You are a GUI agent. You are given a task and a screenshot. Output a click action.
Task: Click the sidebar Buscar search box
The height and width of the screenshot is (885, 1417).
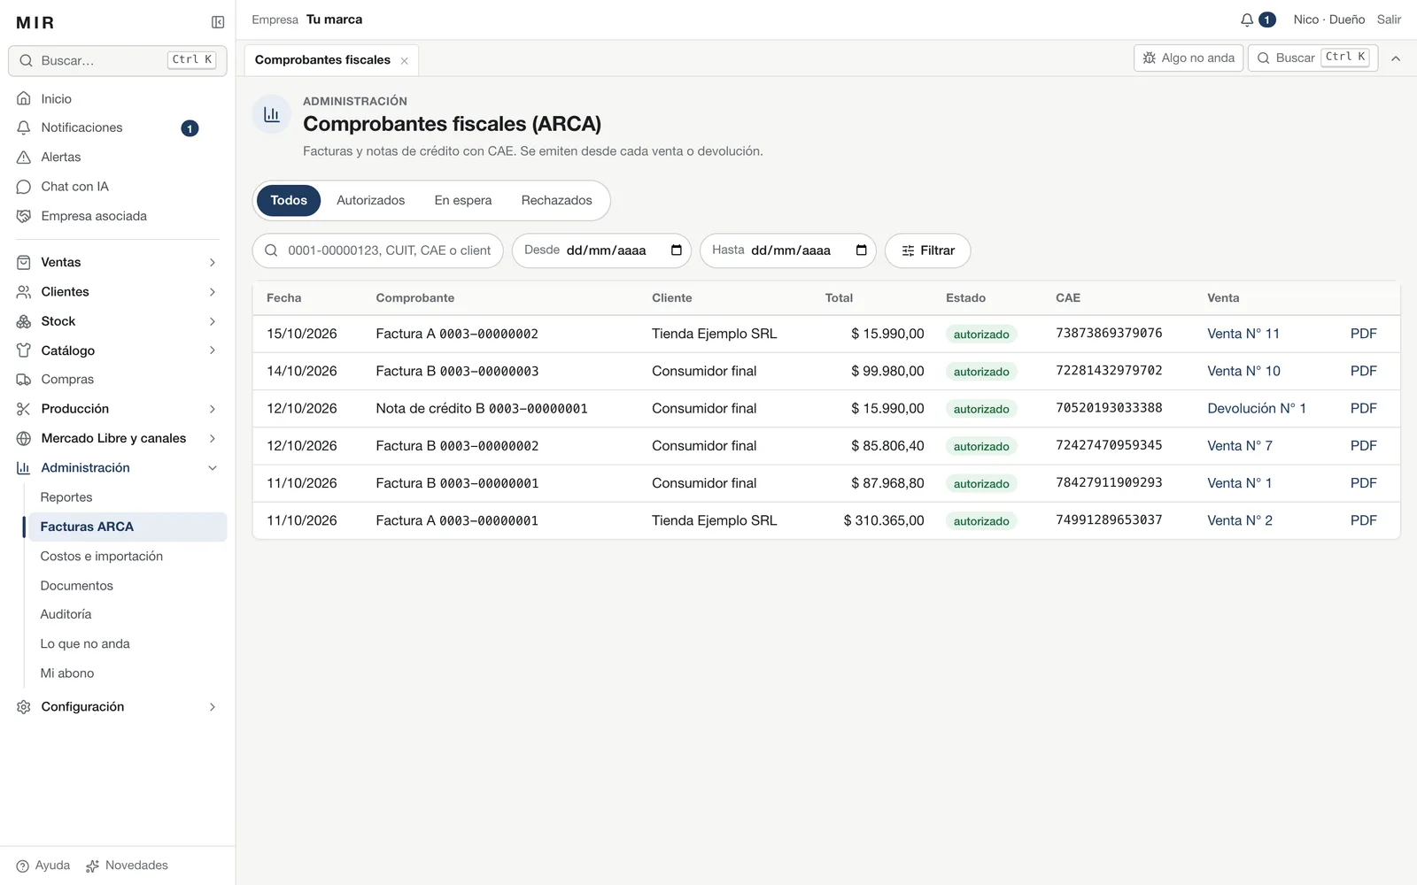click(118, 61)
